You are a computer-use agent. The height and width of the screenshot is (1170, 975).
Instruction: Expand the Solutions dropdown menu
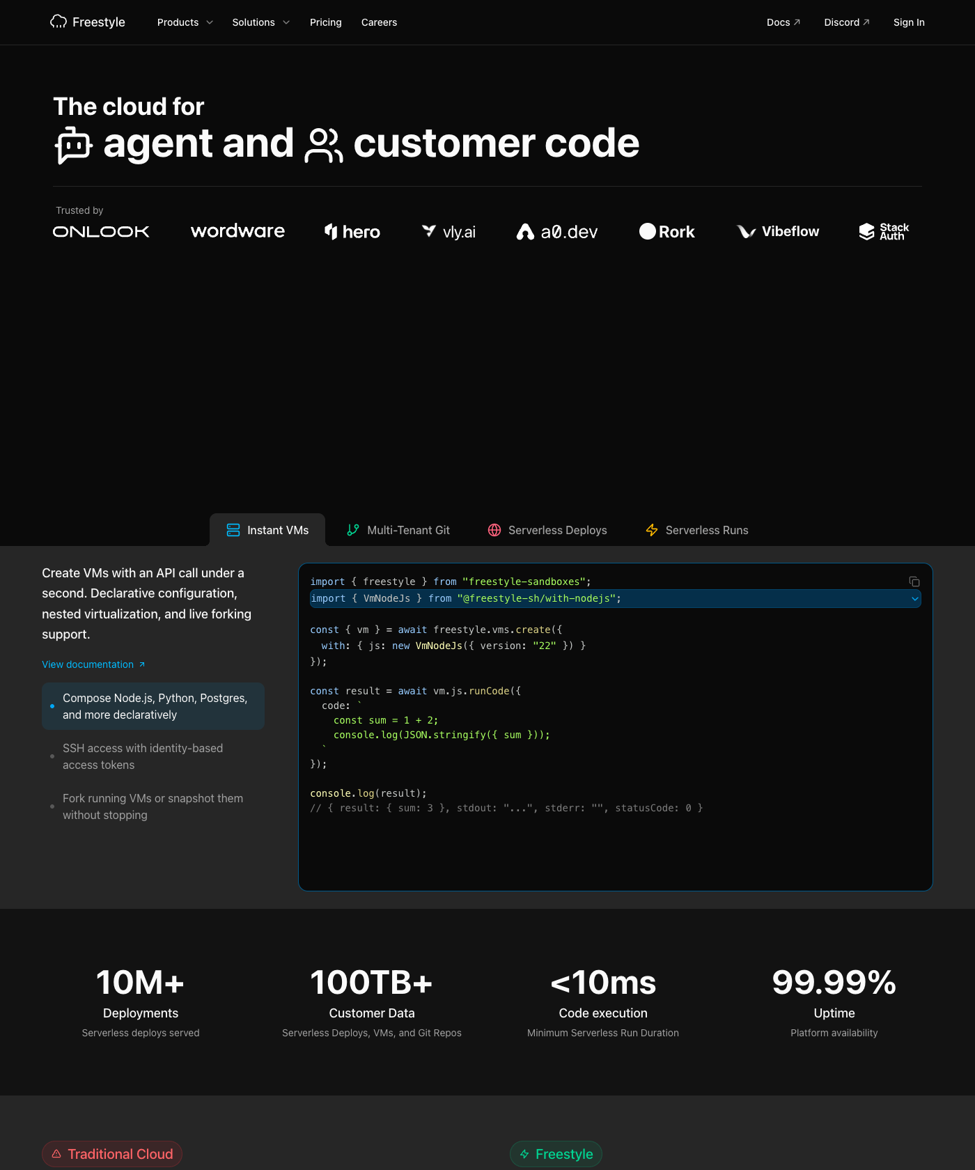pos(261,22)
